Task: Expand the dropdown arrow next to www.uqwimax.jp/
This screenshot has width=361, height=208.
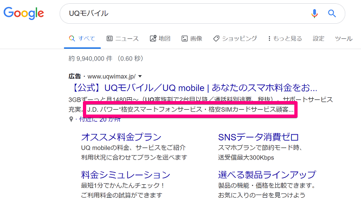Action: pos(140,76)
